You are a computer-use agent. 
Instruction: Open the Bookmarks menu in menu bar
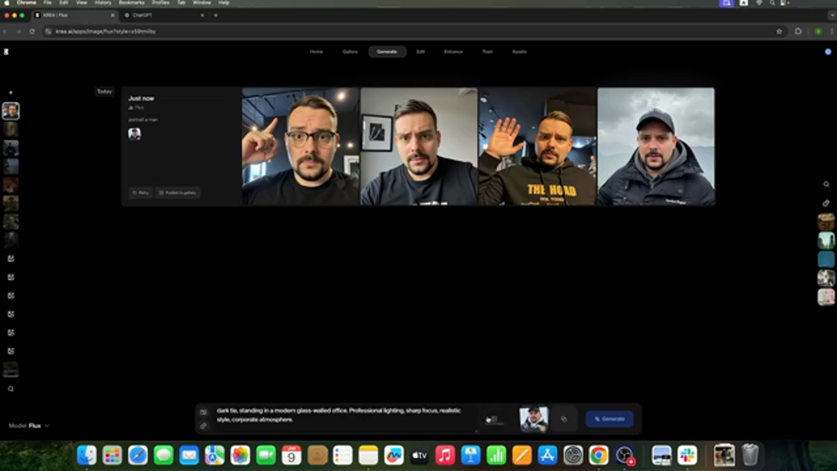click(x=131, y=3)
